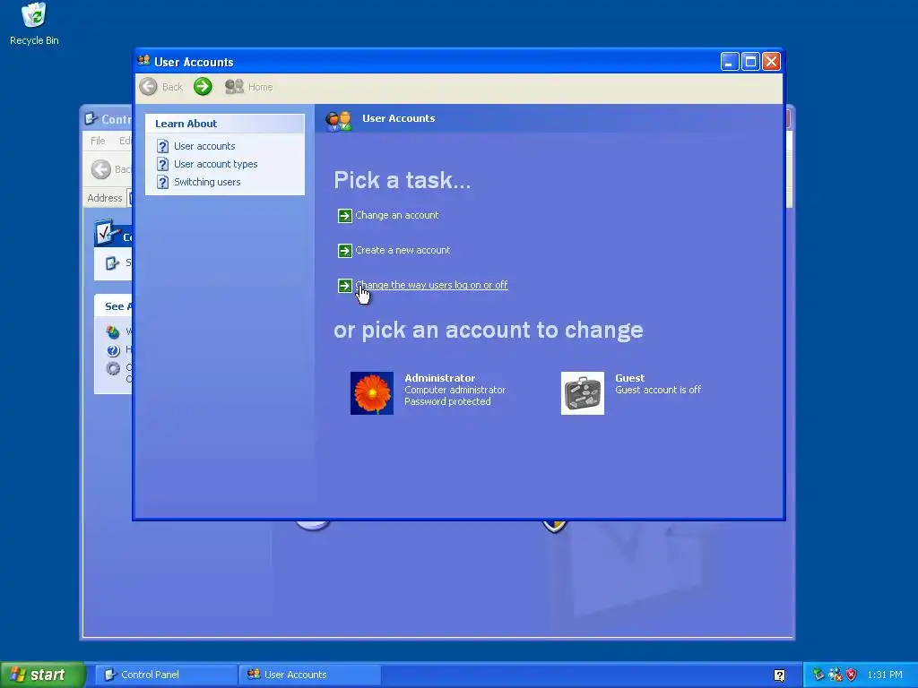Open the Administrator account flower picture
Image resolution: width=918 pixels, height=688 pixels.
click(372, 393)
